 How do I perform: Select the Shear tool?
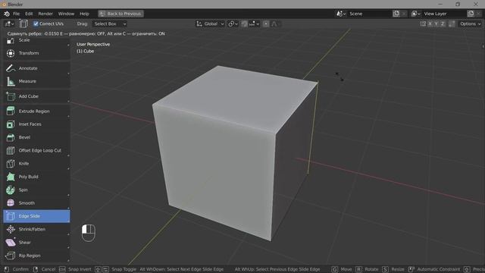[x=36, y=243]
